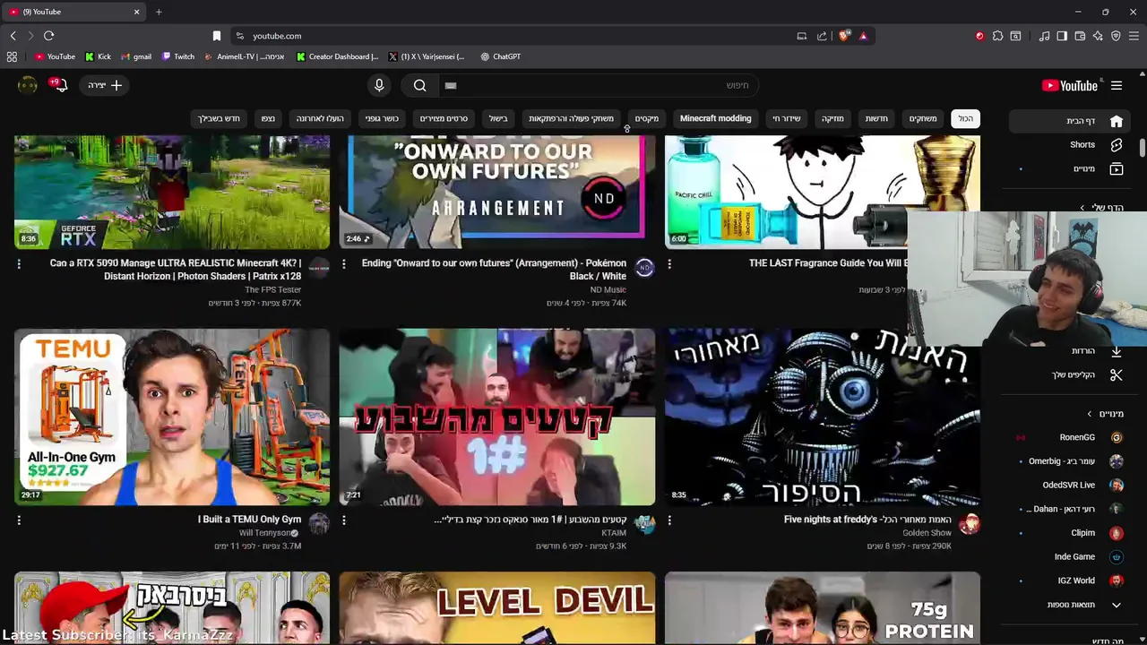Select the 'חדשות' filter chip
The height and width of the screenshot is (645, 1147).
pyautogui.click(x=876, y=118)
